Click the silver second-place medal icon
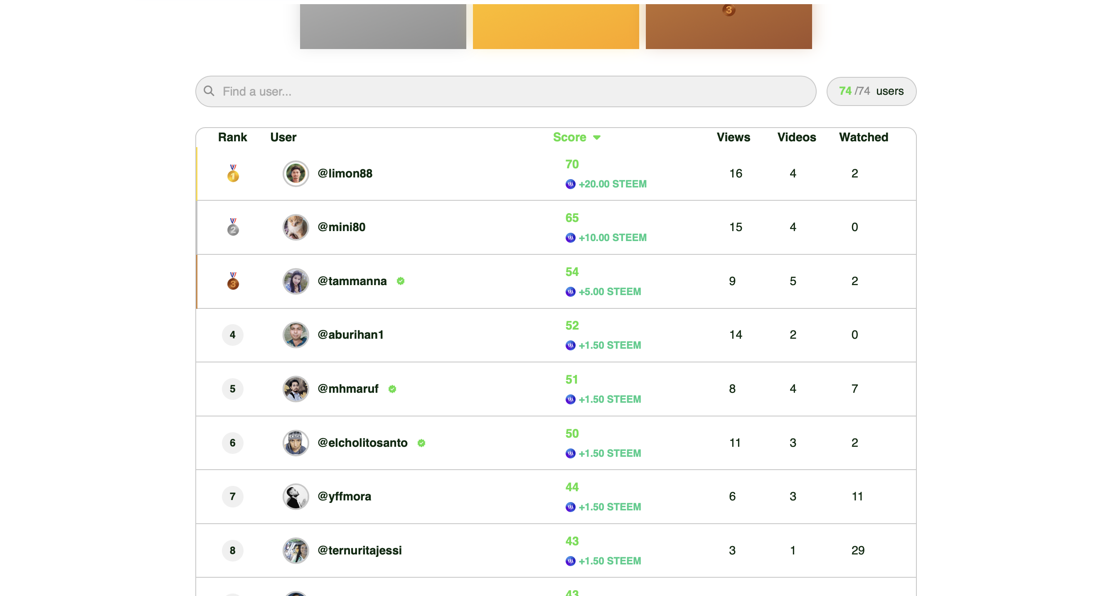 click(x=233, y=227)
